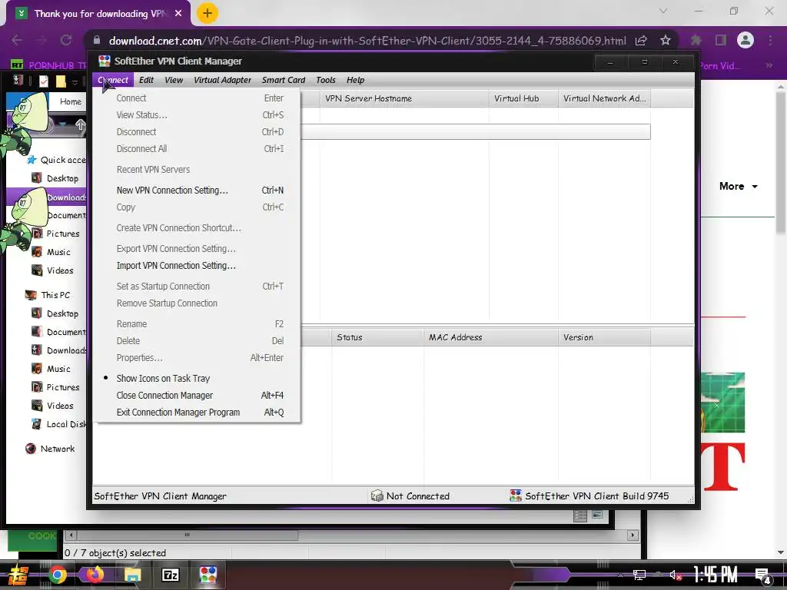
Task: Toggle Show Icons on Task Tray
Action: coord(199,378)
